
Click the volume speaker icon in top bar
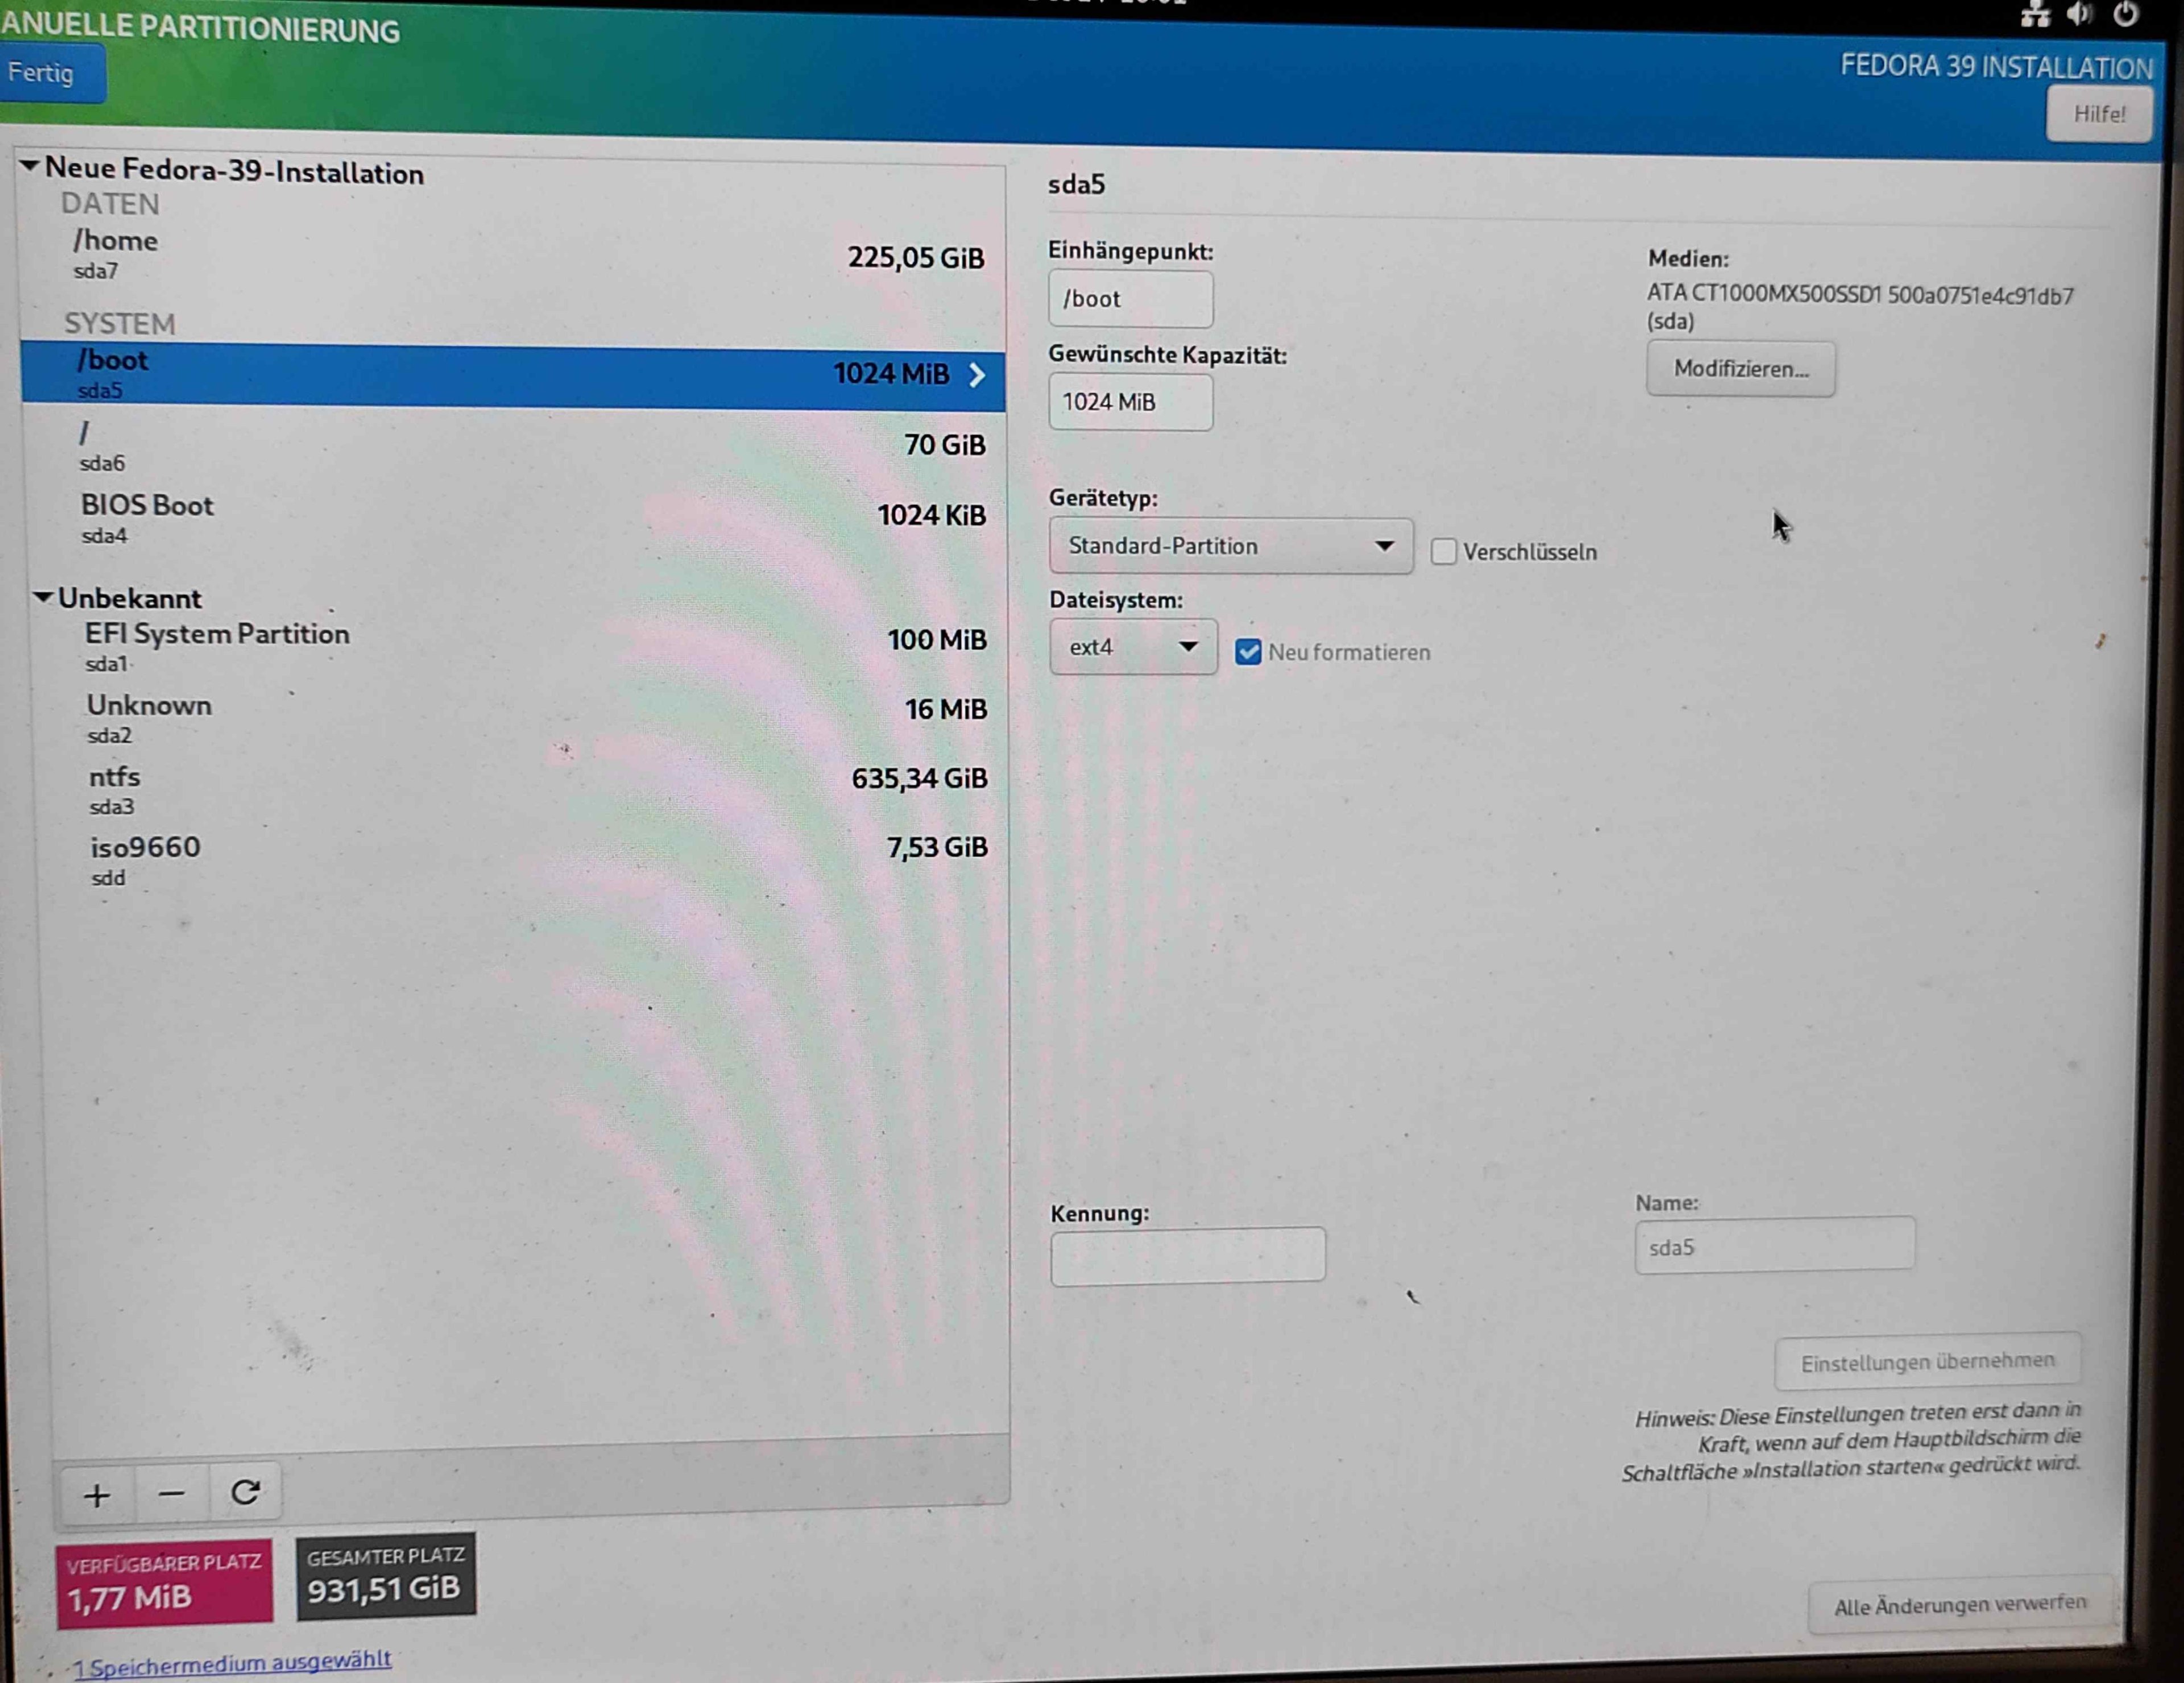coord(2079,14)
